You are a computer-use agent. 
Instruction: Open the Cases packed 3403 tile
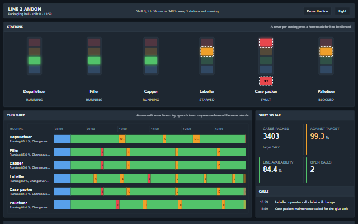281,139
